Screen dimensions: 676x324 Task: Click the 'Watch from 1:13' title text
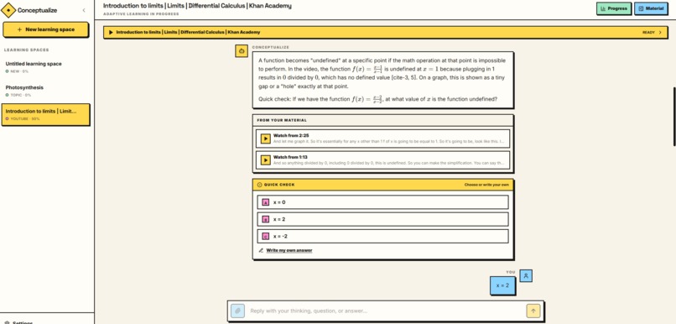[290, 157]
